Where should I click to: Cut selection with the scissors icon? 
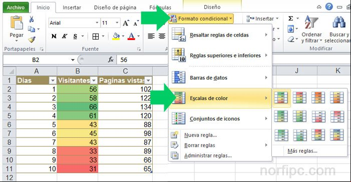click(32, 19)
